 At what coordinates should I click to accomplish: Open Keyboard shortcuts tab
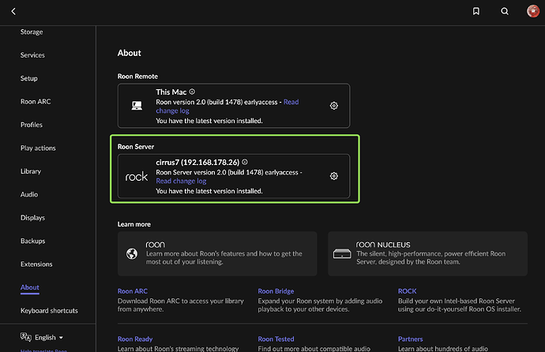pos(49,311)
